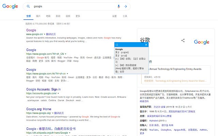Open the Emmy Awards event card
This screenshot has height=136, width=218.
tap(176, 75)
